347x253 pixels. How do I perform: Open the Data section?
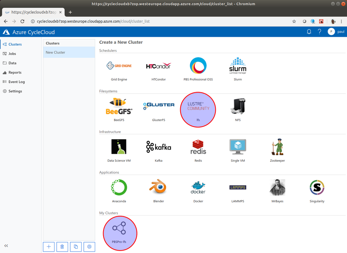click(x=21, y=63)
